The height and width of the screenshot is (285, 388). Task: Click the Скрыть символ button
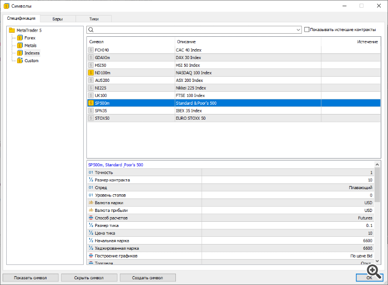point(89,278)
